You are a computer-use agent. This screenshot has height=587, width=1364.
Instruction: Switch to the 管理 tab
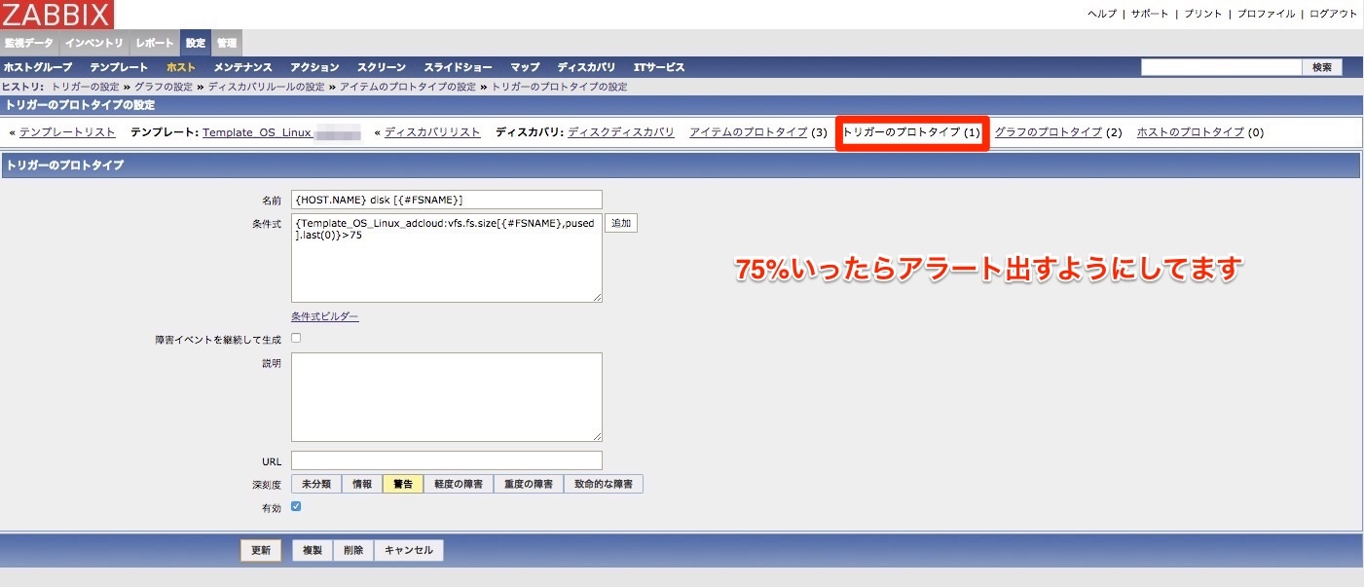[226, 43]
